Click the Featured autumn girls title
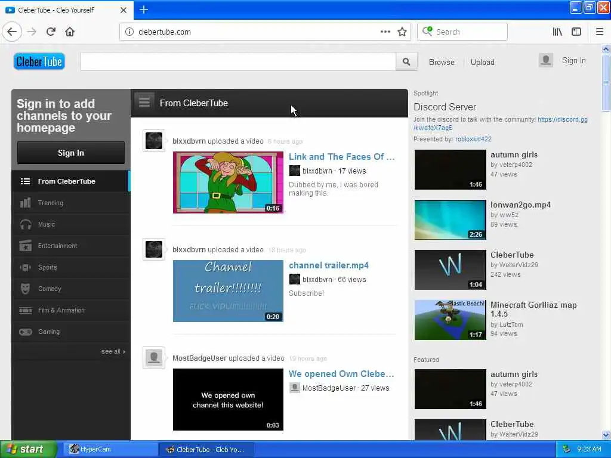This screenshot has height=458, width=611. coord(514,374)
